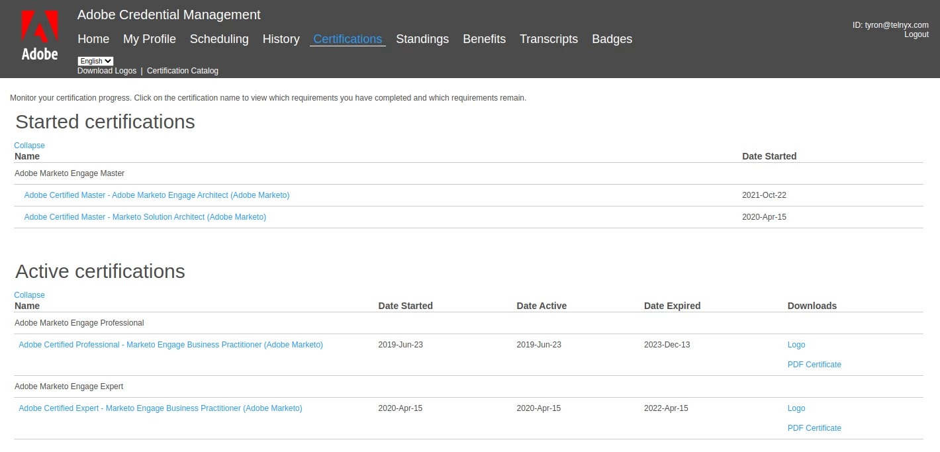
Task: Click the Monitor your certification progress instruction text
Action: (268, 98)
